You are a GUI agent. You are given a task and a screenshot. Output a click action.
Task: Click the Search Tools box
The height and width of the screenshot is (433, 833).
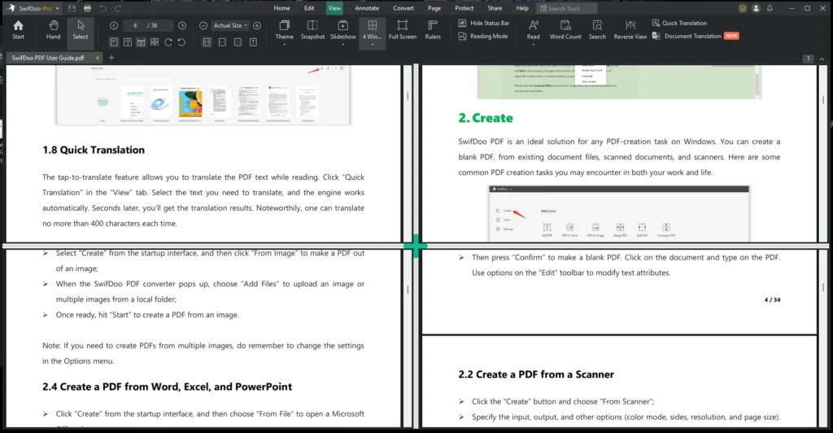tap(566, 8)
